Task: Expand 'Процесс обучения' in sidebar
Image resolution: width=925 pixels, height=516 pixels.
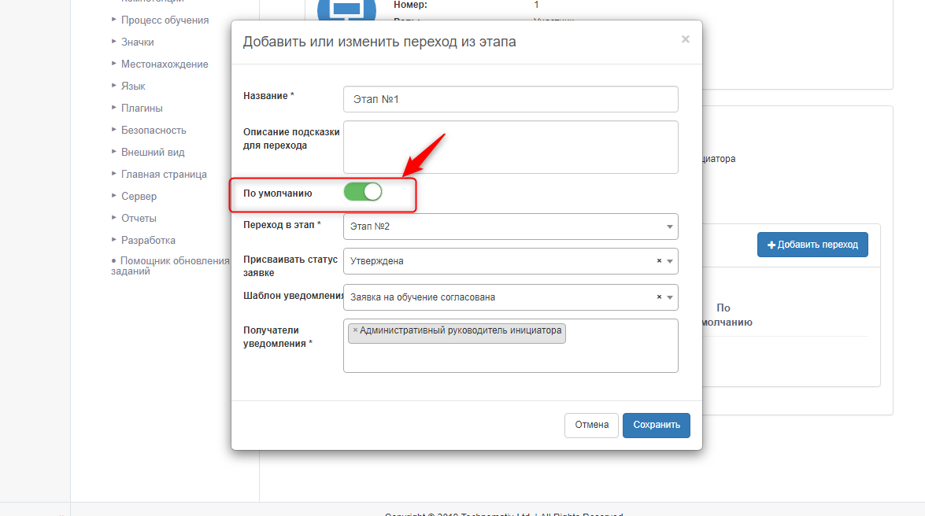Action: click(165, 20)
